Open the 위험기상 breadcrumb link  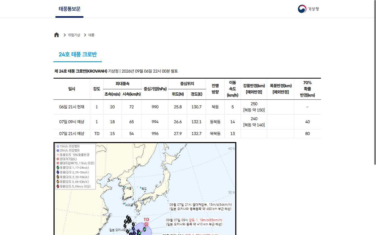pyautogui.click(x=74, y=35)
